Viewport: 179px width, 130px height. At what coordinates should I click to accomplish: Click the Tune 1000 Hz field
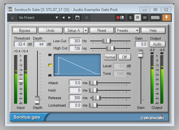(x=119, y=74)
